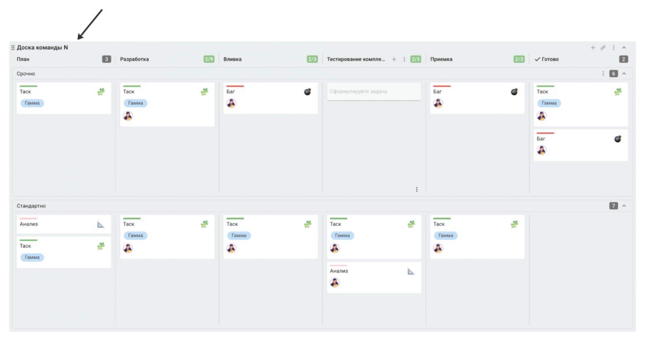Click the link icon in board header
This screenshot has height=342, width=646.
tap(603, 48)
